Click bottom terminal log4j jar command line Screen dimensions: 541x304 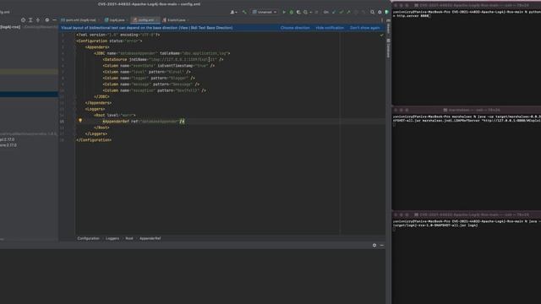tap(467, 223)
